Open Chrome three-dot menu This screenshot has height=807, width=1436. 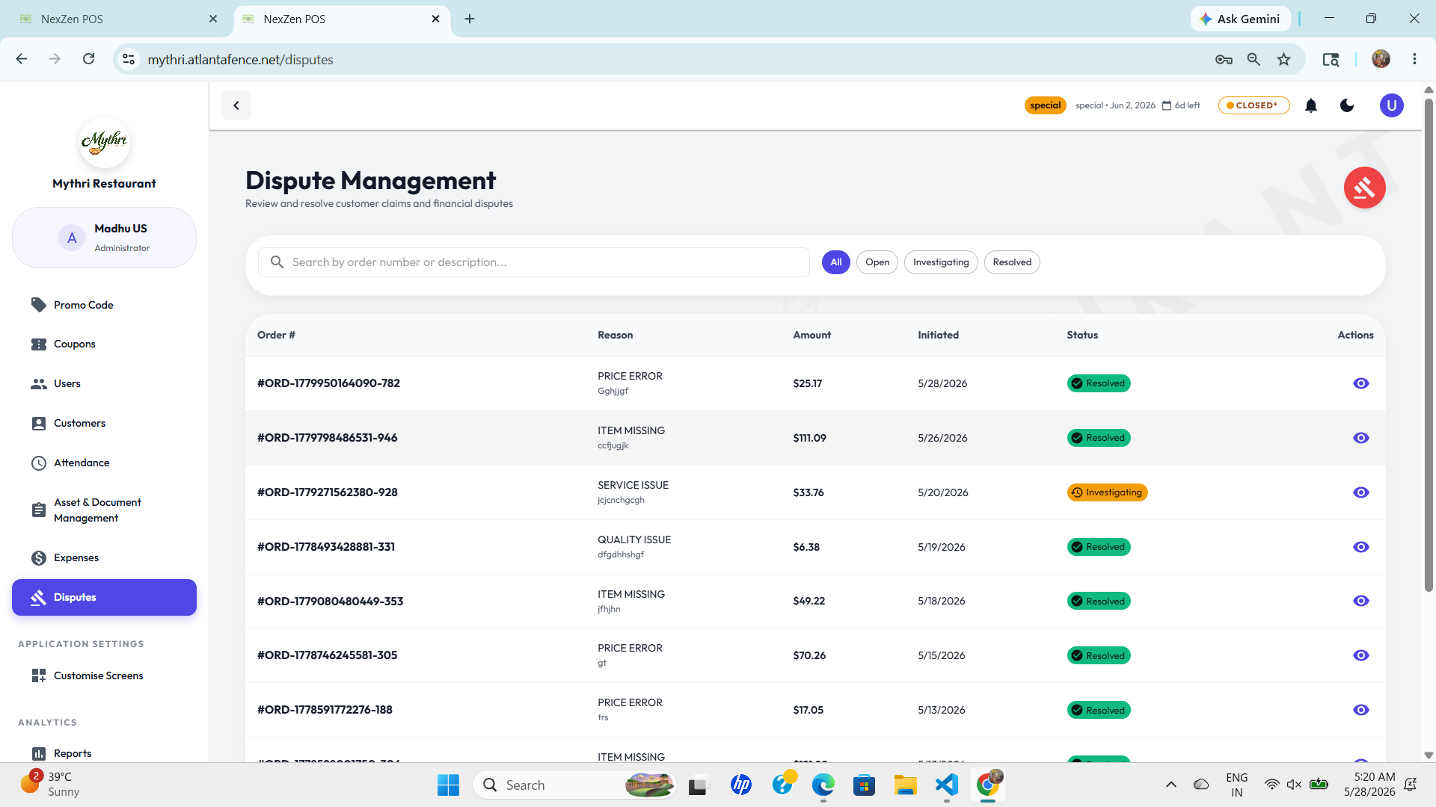1414,59
